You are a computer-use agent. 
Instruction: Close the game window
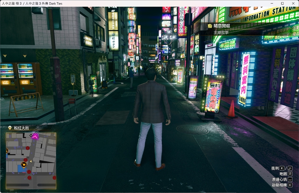pyautogui.click(x=293, y=3)
